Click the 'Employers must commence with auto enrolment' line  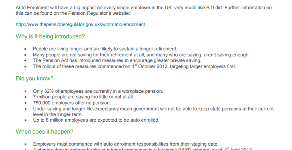[126, 144]
